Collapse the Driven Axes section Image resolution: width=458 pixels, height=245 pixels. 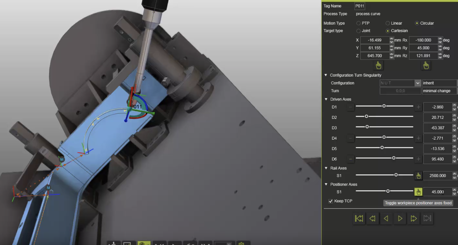(x=326, y=99)
